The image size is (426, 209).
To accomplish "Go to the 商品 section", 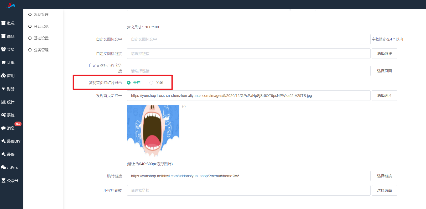I will point(11,36).
